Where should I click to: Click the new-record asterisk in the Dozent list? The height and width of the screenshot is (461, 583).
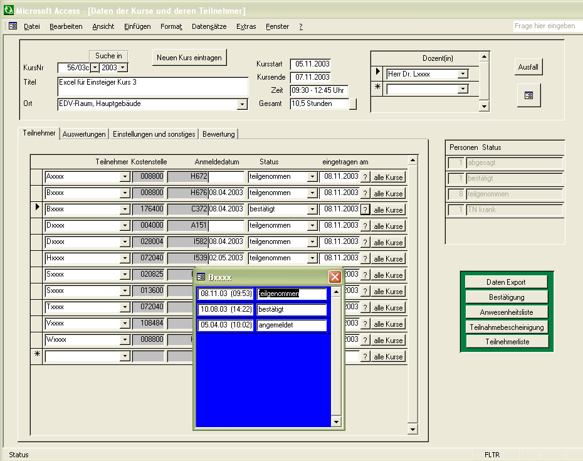(x=377, y=87)
